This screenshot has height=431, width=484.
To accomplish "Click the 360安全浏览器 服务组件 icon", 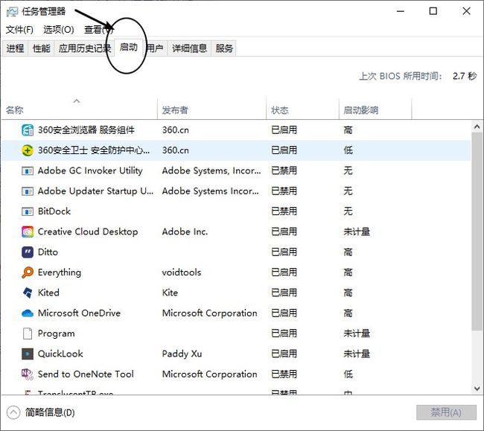I will tap(28, 130).
